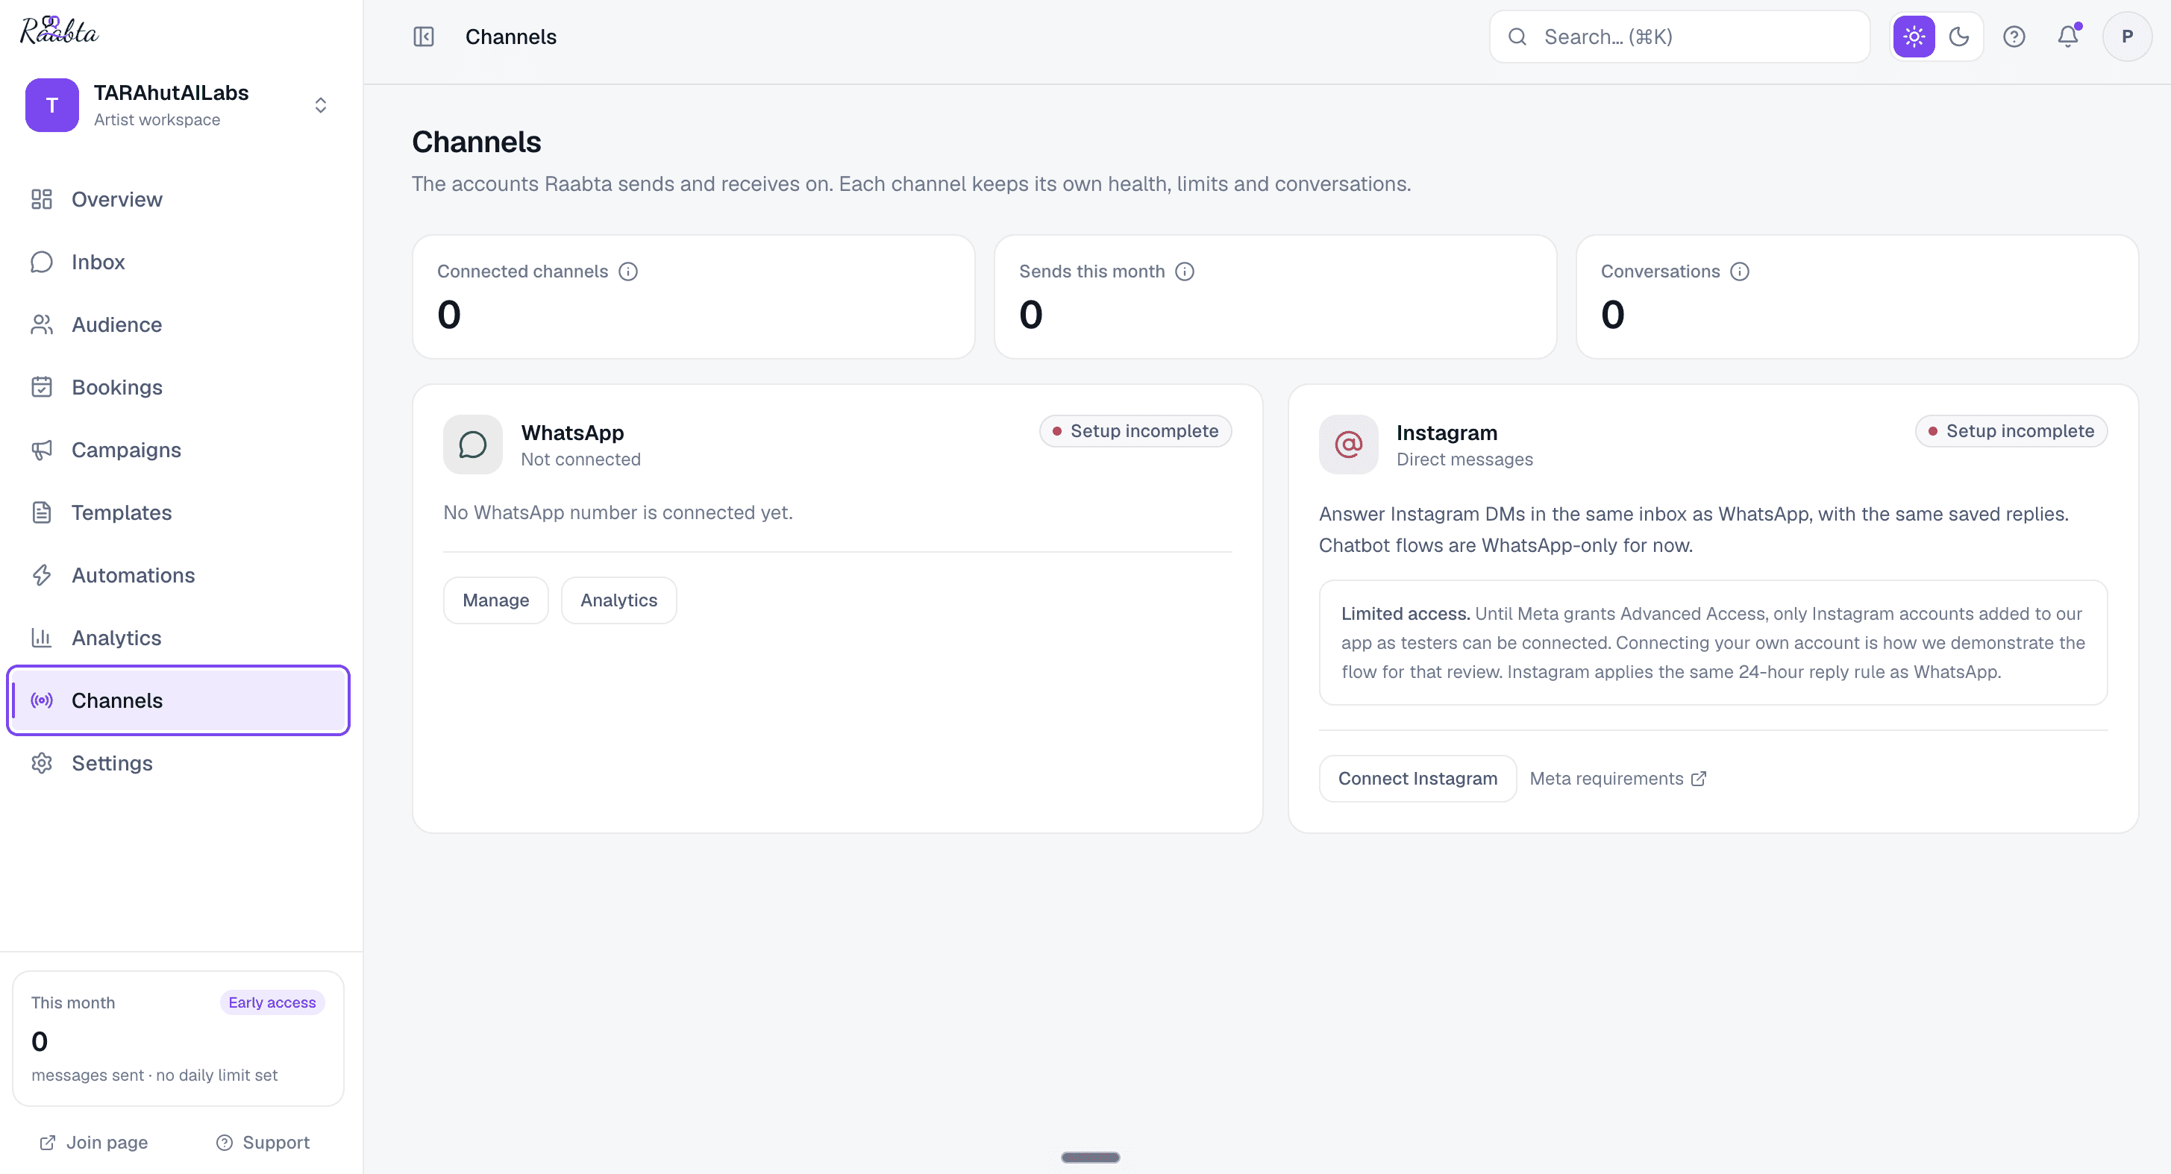Open the Overview page

178,200
